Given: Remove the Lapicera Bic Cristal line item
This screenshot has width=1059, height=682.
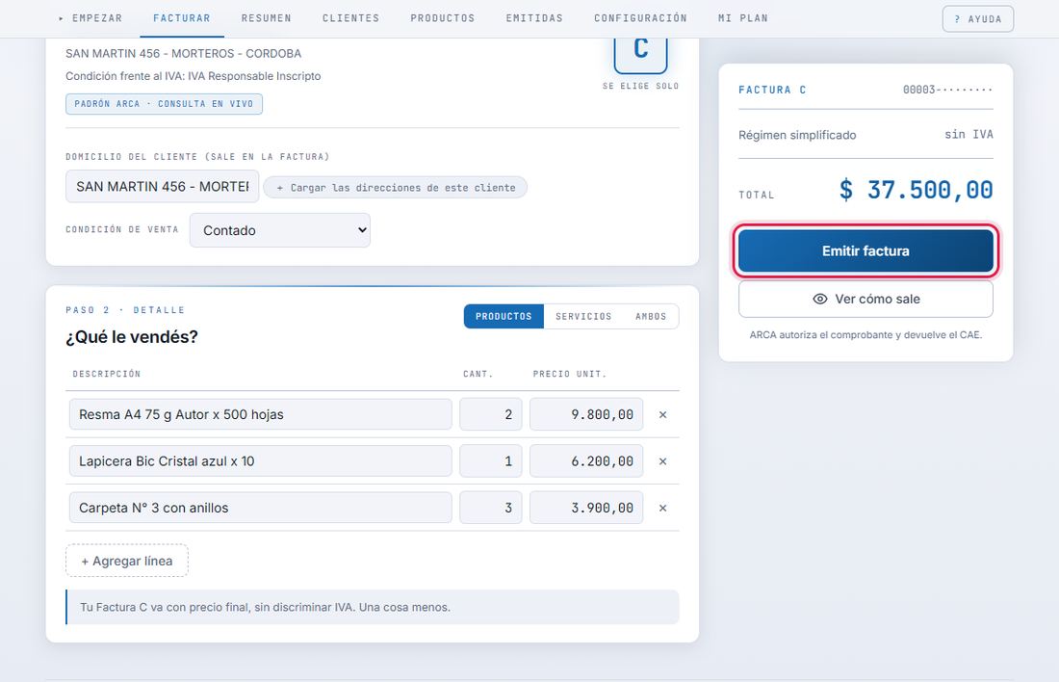Looking at the screenshot, I should coord(662,461).
